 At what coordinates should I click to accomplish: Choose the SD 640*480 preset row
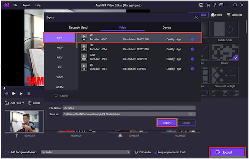tap(139, 67)
